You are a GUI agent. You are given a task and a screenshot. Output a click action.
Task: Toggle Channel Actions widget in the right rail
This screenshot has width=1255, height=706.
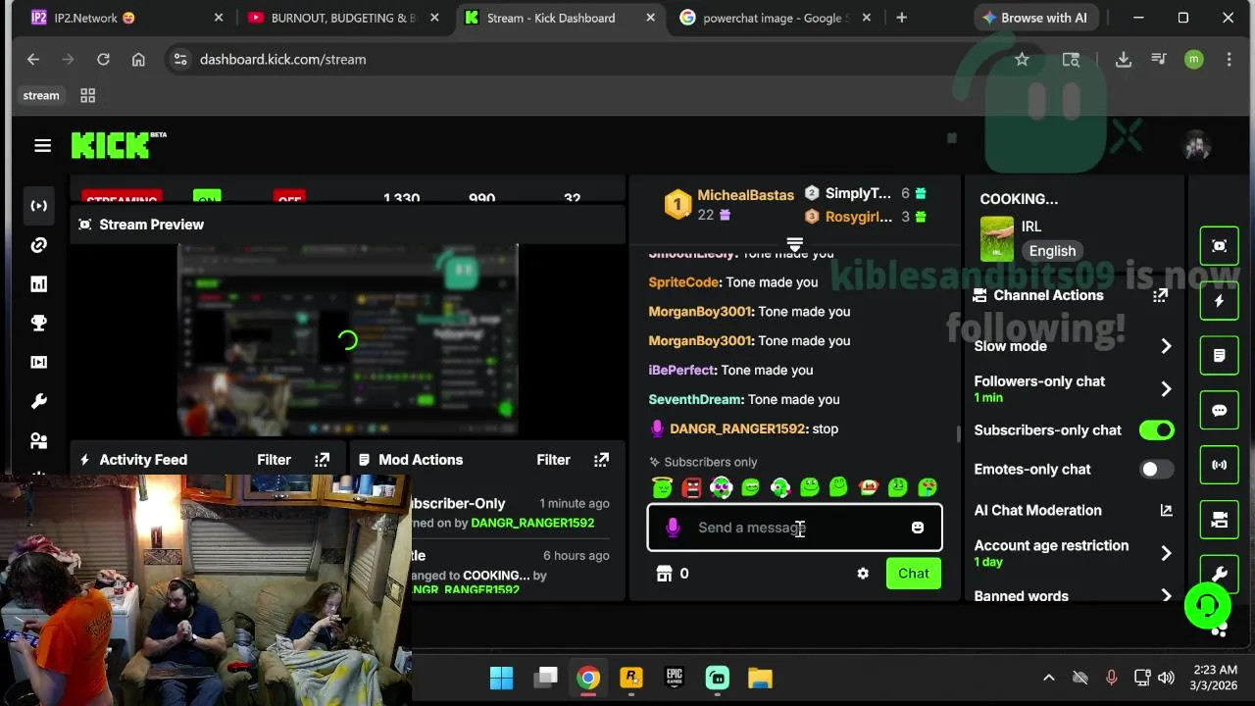[x=1219, y=520]
